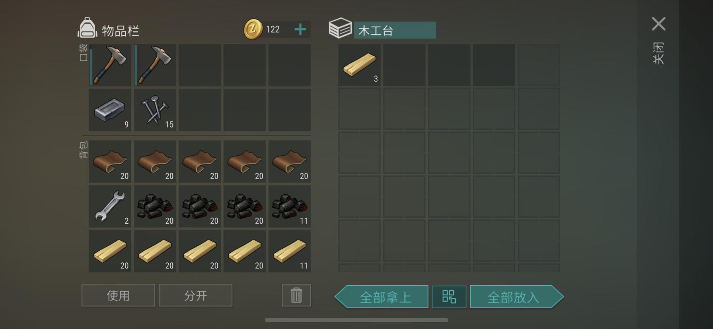This screenshot has width=713, height=329.
Task: Click the plank stack in the workbench
Action: (x=359, y=65)
